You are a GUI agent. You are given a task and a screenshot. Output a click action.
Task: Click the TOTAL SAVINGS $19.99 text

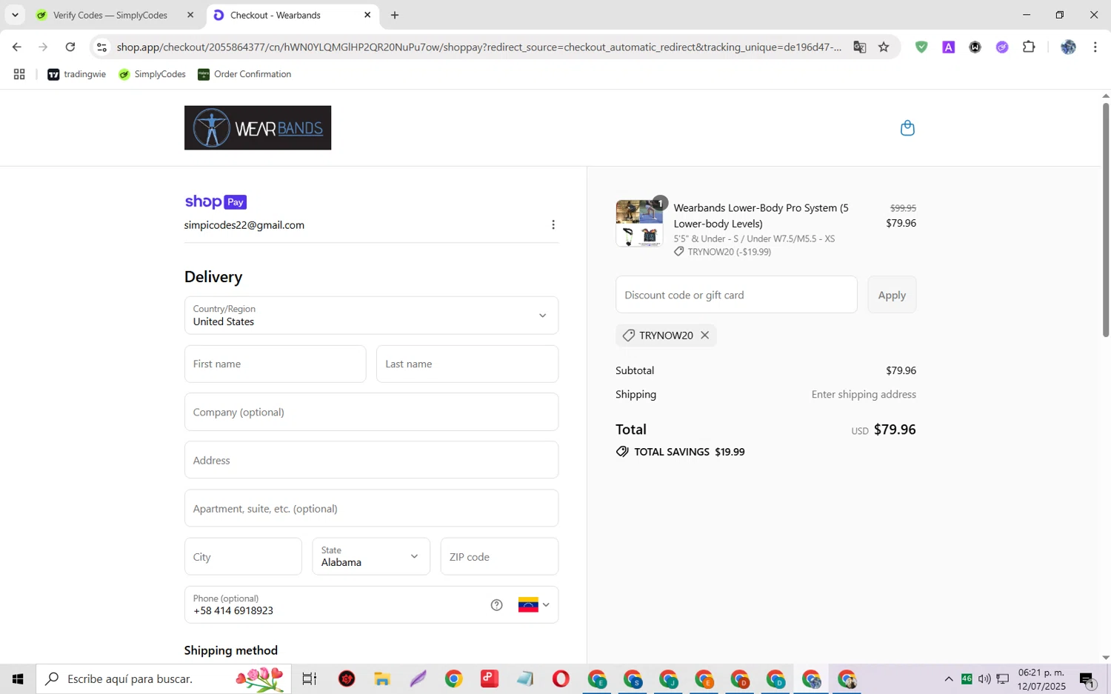click(690, 452)
